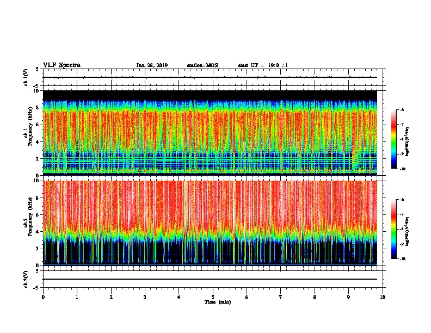Click the ch.1 colorbar 'log(PSD)' units label
The width and height of the screenshot is (431, 333).
click(x=408, y=141)
